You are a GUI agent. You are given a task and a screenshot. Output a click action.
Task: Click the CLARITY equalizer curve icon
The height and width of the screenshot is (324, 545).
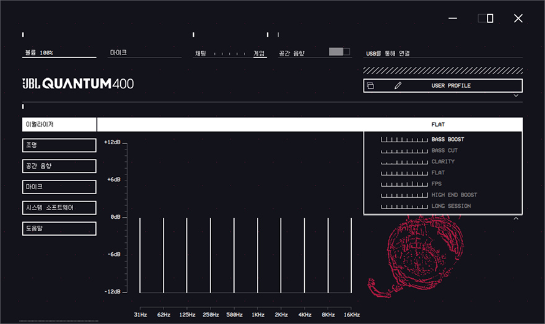click(x=404, y=161)
